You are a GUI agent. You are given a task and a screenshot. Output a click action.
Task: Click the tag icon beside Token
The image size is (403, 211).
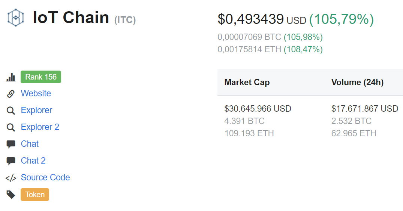click(11, 195)
